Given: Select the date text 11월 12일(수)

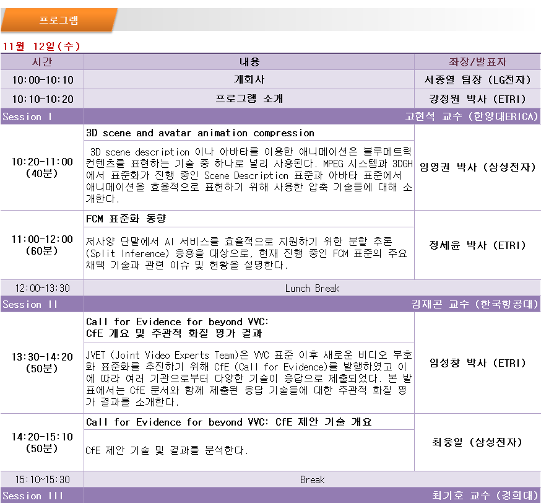Looking at the screenshot, I should tap(41, 46).
